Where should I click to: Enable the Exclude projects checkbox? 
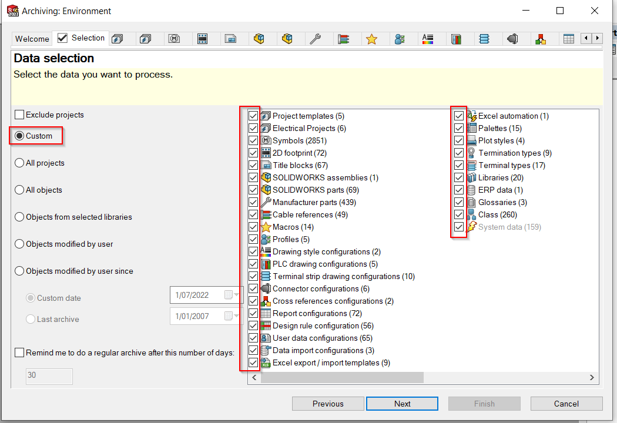tap(20, 115)
